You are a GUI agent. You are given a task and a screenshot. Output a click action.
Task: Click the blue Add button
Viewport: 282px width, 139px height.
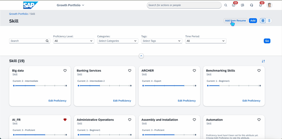point(253,21)
